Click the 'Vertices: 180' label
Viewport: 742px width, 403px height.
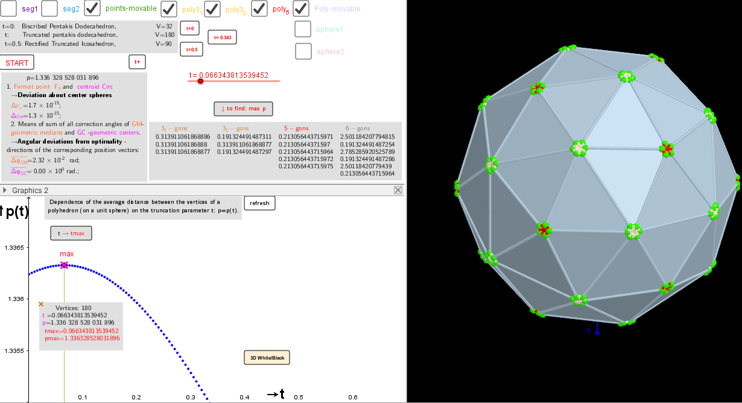point(73,308)
